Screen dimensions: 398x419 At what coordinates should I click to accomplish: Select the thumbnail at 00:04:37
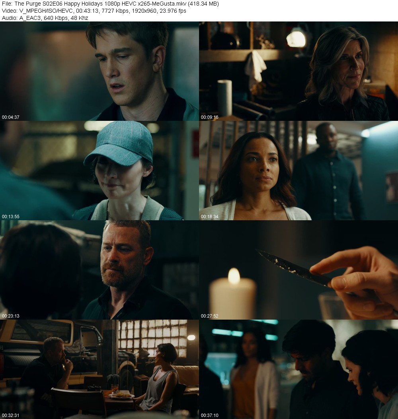click(99, 71)
